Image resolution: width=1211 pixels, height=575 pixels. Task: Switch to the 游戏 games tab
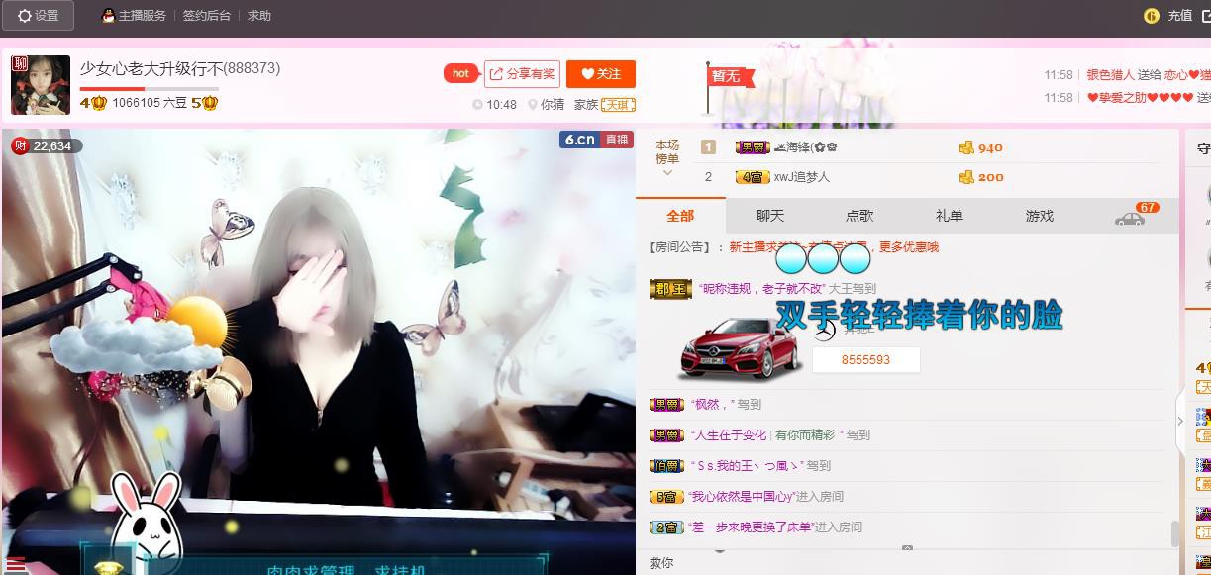pos(1040,216)
